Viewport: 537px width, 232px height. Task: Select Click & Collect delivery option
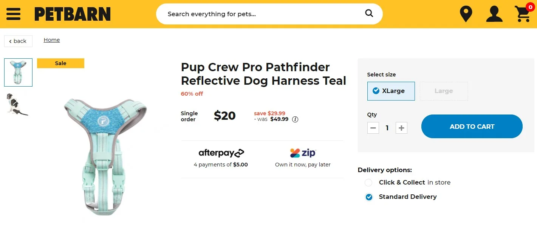[x=368, y=183]
